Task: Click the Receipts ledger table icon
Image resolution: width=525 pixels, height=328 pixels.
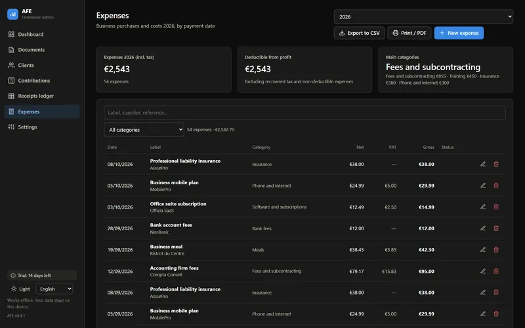Action: [11, 96]
